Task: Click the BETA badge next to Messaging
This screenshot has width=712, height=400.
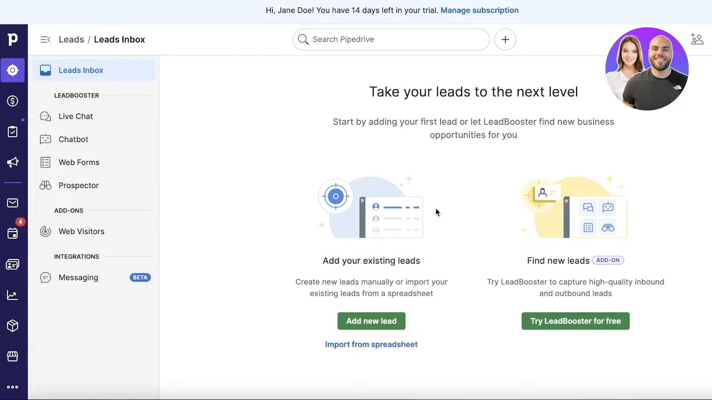Action: point(140,277)
